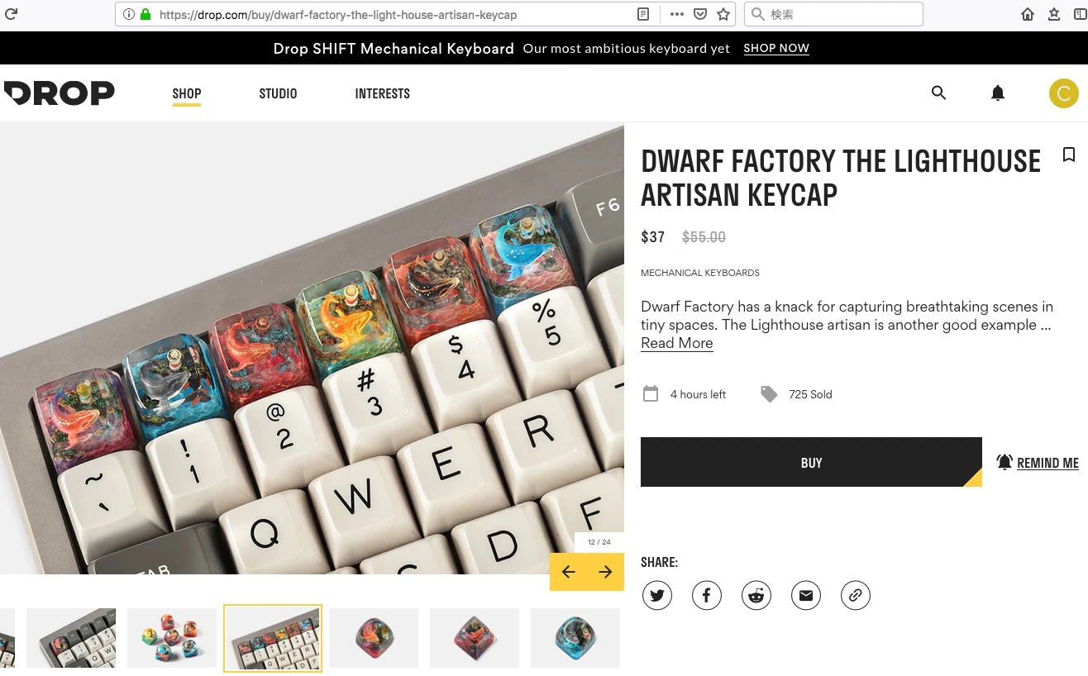Reload the page with the refresh icon
Screen dimensions: 1088x676
tap(12, 14)
